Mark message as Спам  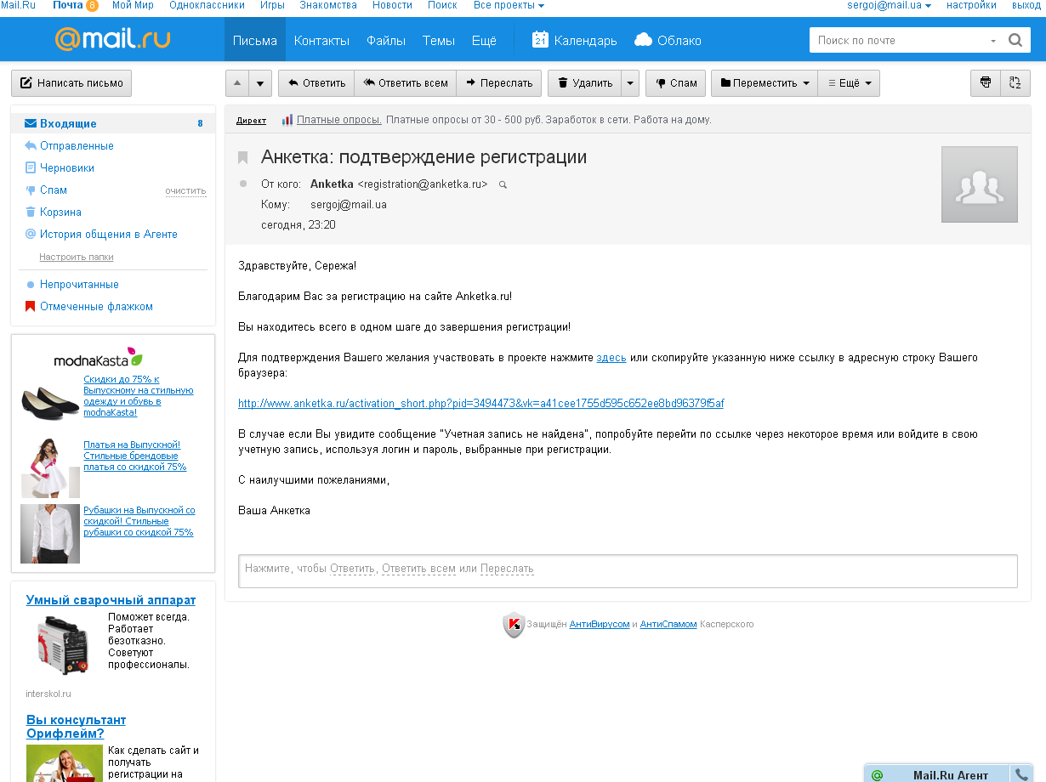(676, 83)
